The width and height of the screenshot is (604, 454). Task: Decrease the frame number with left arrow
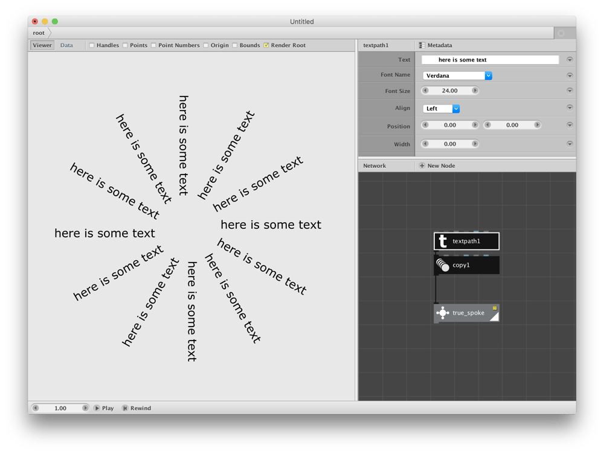pyautogui.click(x=36, y=408)
